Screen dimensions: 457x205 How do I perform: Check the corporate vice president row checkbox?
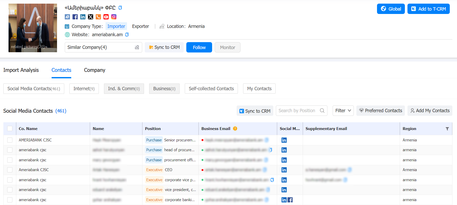(10, 180)
